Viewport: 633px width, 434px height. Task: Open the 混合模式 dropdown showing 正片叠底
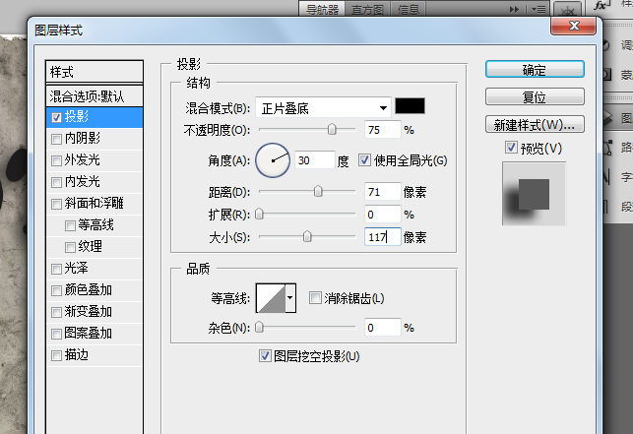coord(323,108)
